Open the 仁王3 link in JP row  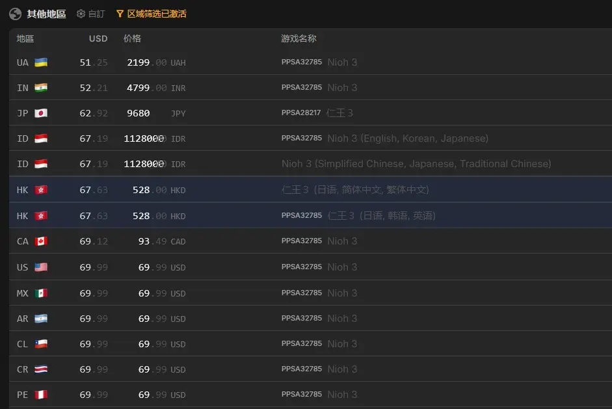(x=340, y=113)
